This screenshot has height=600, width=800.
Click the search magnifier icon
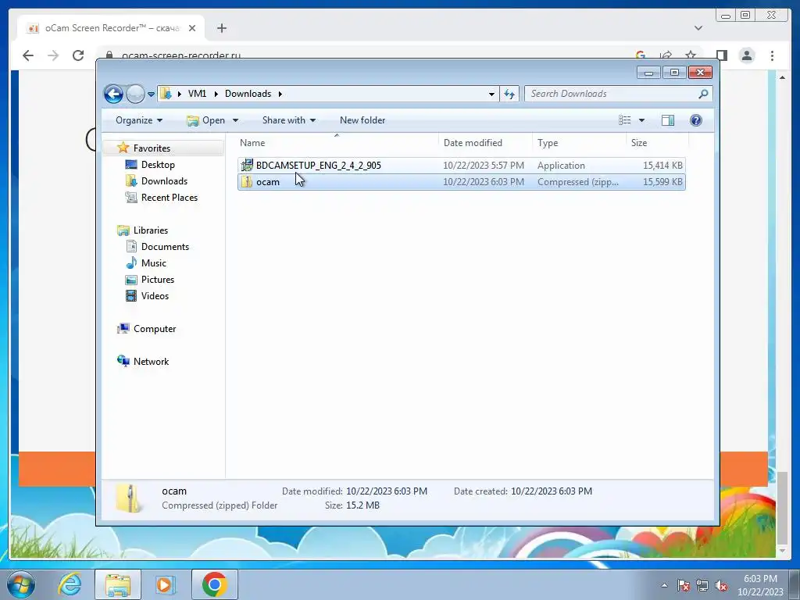703,94
